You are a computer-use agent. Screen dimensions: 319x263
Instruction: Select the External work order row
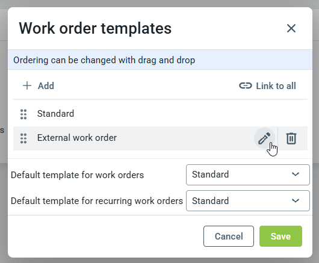pyautogui.click(x=160, y=138)
